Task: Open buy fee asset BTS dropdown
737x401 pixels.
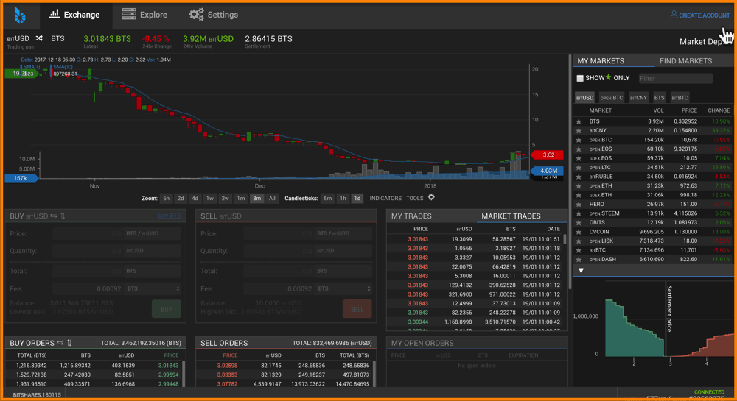Action: coord(153,288)
